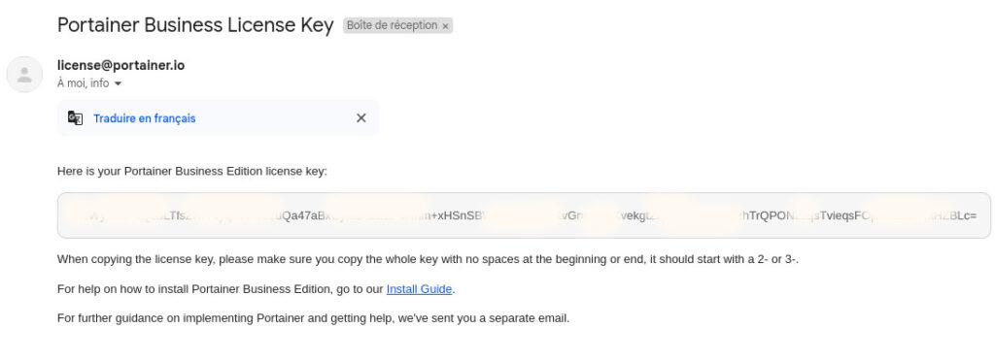Click Traduire en français link
Image resolution: width=995 pixels, height=361 pixels.
tap(145, 118)
